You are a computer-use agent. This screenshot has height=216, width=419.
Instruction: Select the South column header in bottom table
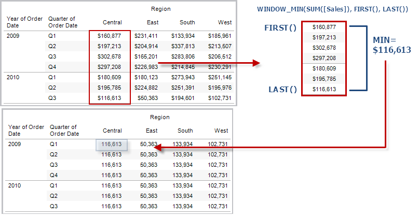185,131
